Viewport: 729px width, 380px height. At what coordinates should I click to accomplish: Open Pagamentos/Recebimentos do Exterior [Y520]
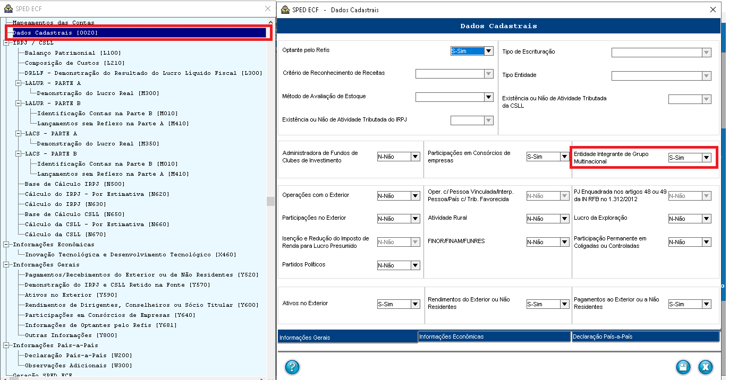coord(142,275)
